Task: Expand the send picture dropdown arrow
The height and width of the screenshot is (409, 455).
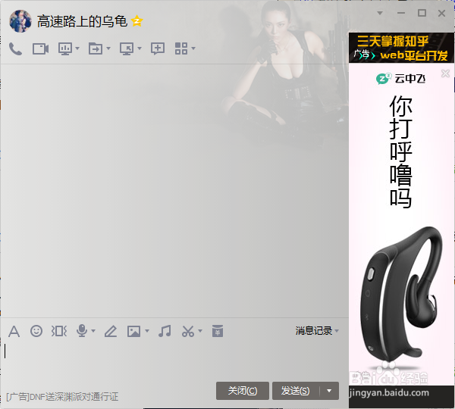Action: (x=147, y=331)
